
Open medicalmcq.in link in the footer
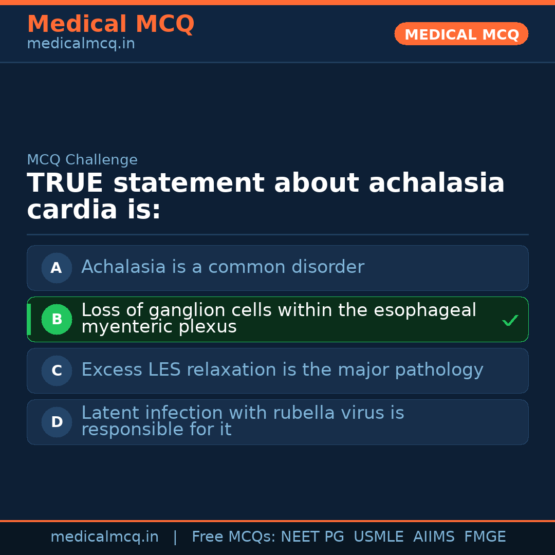(x=104, y=537)
